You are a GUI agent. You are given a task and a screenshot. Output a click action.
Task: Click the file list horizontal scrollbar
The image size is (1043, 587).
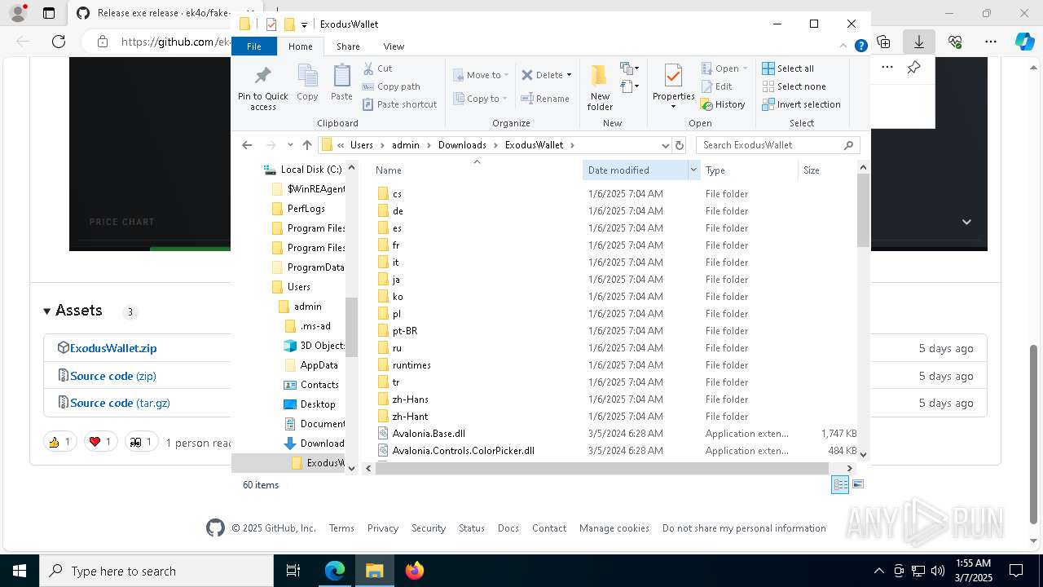pos(601,468)
